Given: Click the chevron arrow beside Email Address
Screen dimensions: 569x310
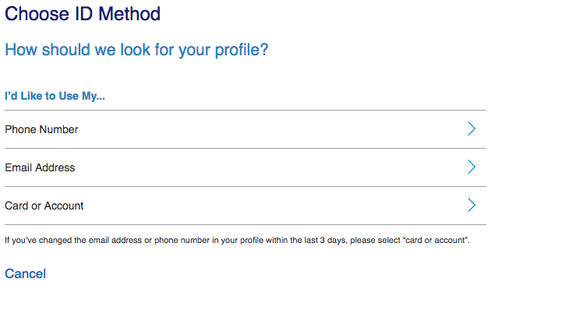Looking at the screenshot, I should (x=472, y=167).
